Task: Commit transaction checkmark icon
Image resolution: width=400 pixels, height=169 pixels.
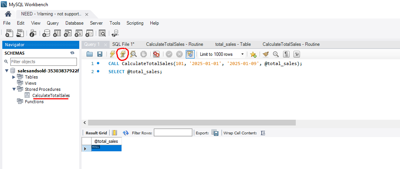Action: [169, 54]
